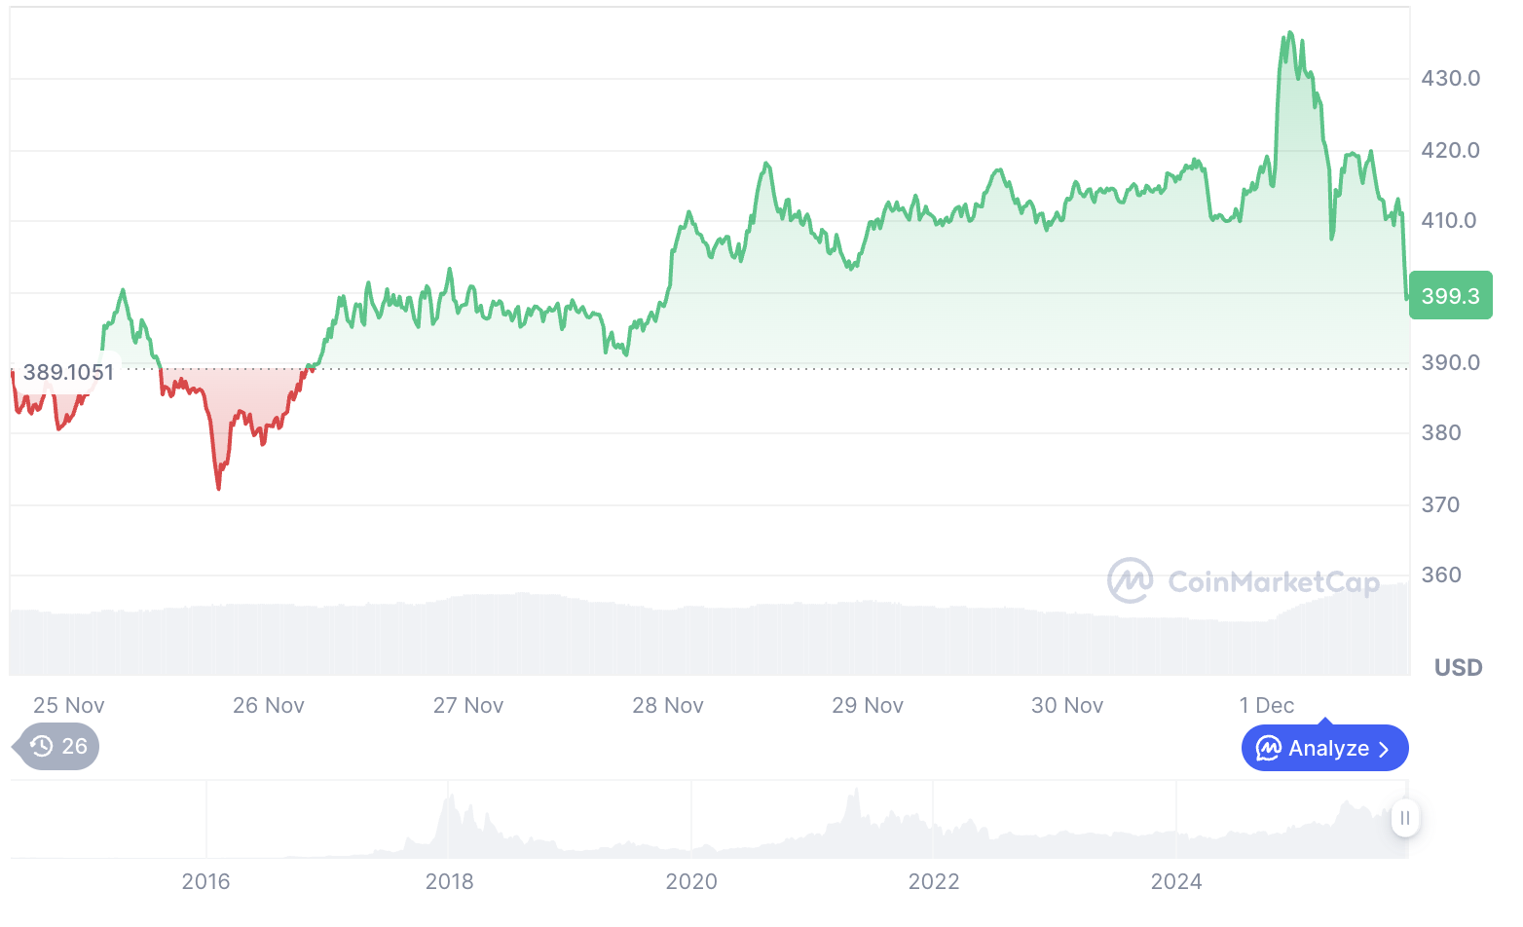Click the CoinMarketCap watermark logo icon

(1130, 581)
